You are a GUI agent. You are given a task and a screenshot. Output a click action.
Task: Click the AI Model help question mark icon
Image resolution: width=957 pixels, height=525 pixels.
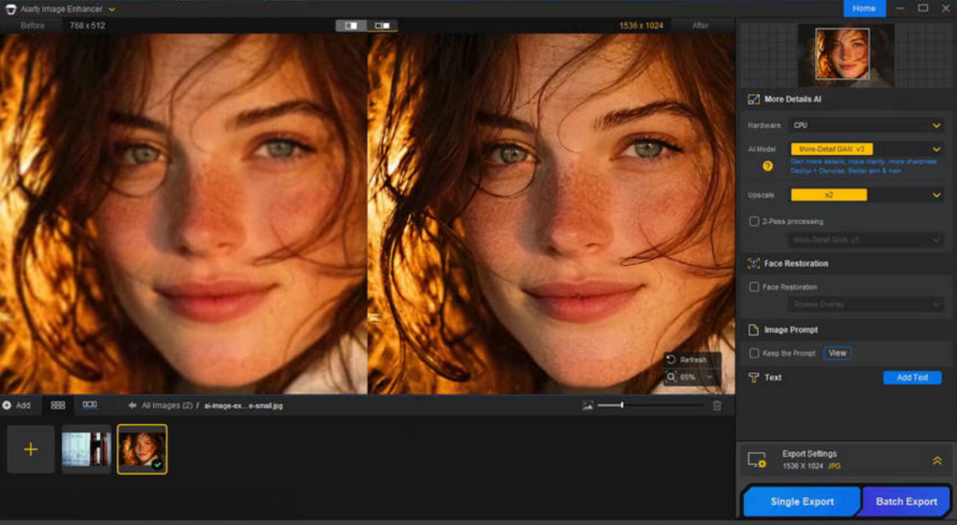pos(768,165)
